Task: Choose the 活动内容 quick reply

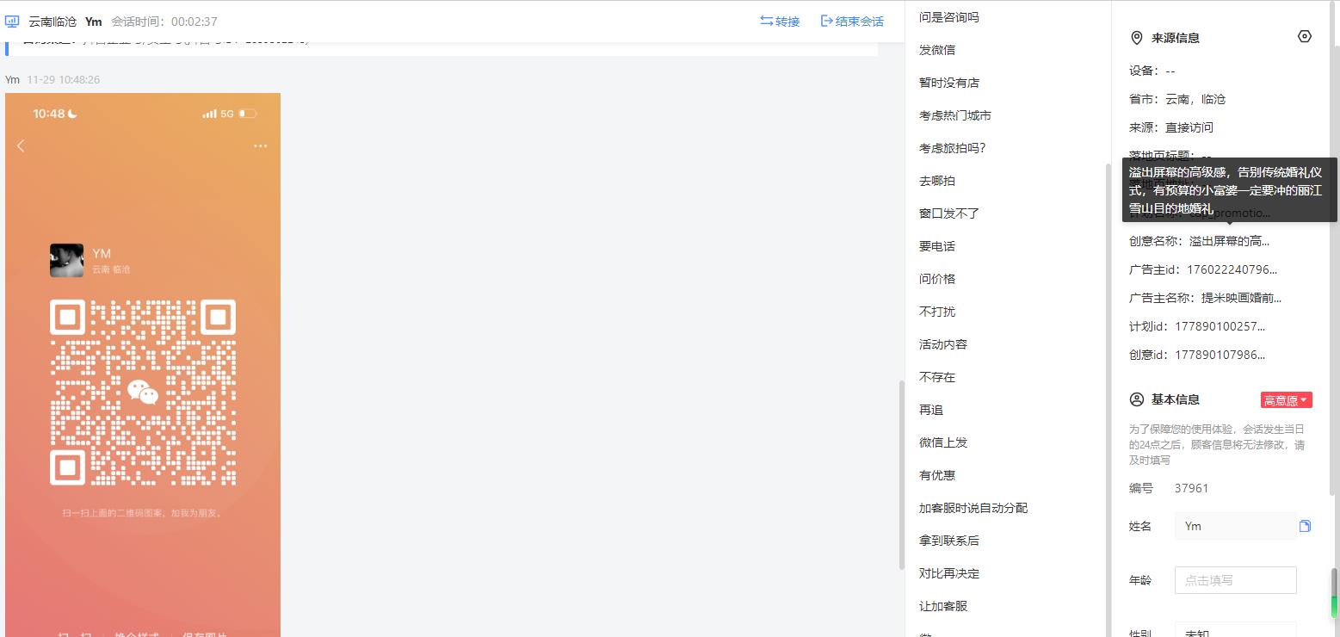Action: tap(943, 344)
